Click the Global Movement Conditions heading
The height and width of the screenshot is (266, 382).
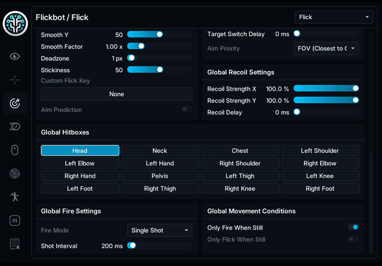point(251,211)
